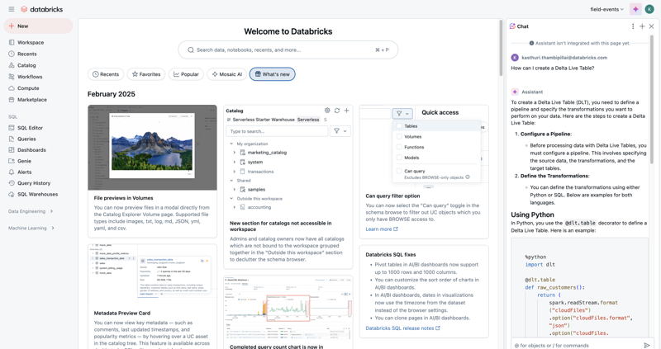Send the chat message arrow icon
Image resolution: width=661 pixels, height=349 pixels.
[x=647, y=345]
